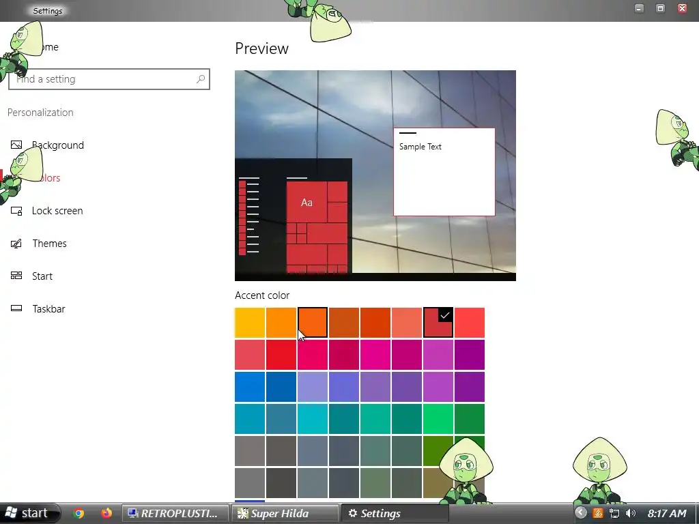This screenshot has height=524, width=699.
Task: Select the bright blue accent swatch, first in the blue row
Action: (x=250, y=387)
